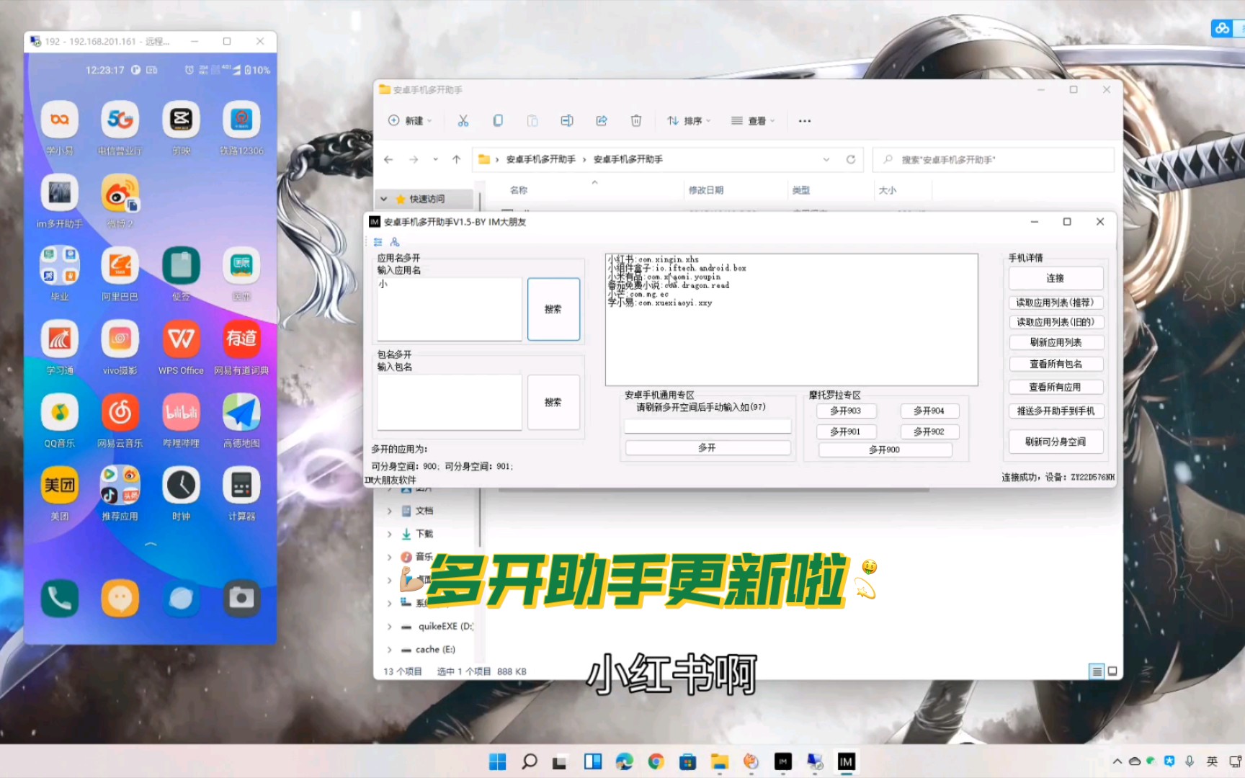Click the 多开 button in 安卓手机通用专区
The width and height of the screenshot is (1245, 778).
click(x=708, y=447)
